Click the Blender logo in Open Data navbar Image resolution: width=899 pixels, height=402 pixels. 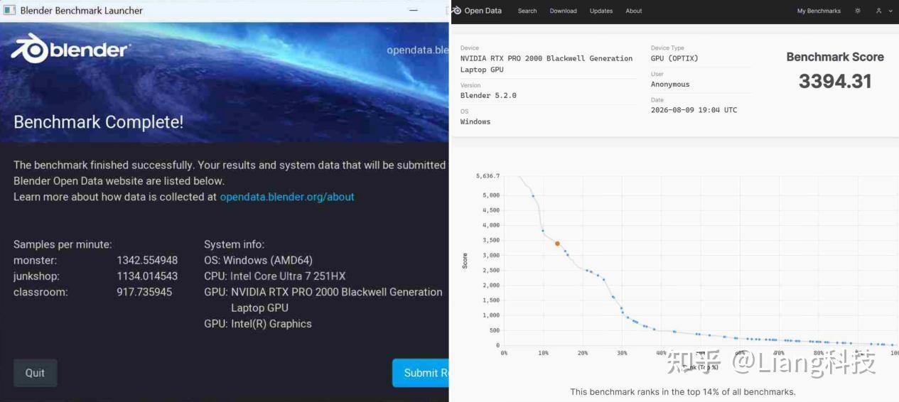tap(456, 11)
